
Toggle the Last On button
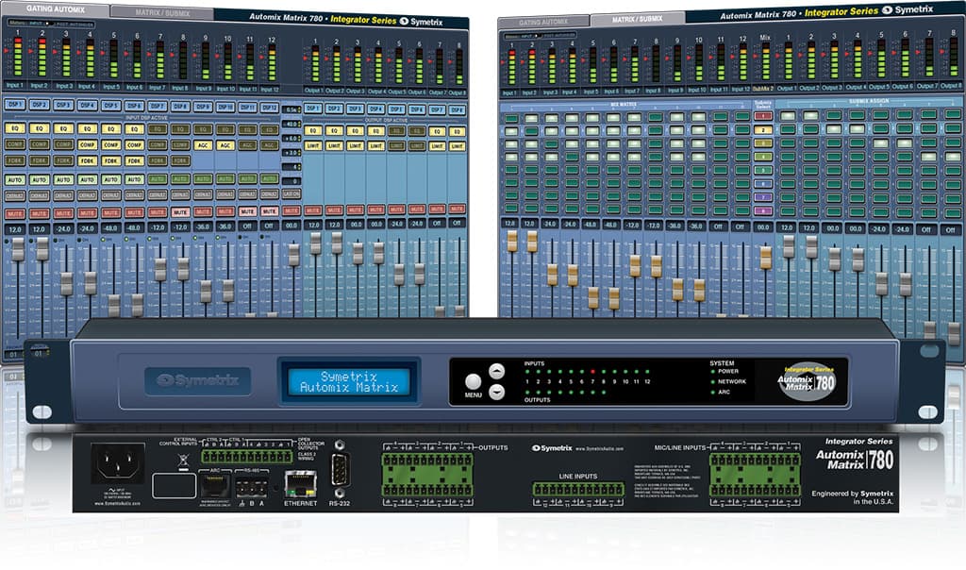291,194
